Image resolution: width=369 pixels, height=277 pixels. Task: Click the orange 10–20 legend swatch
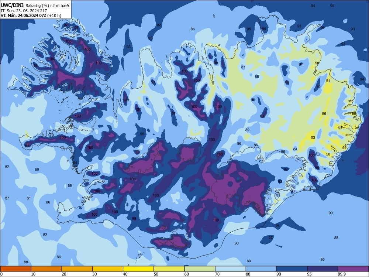(x=46, y=269)
